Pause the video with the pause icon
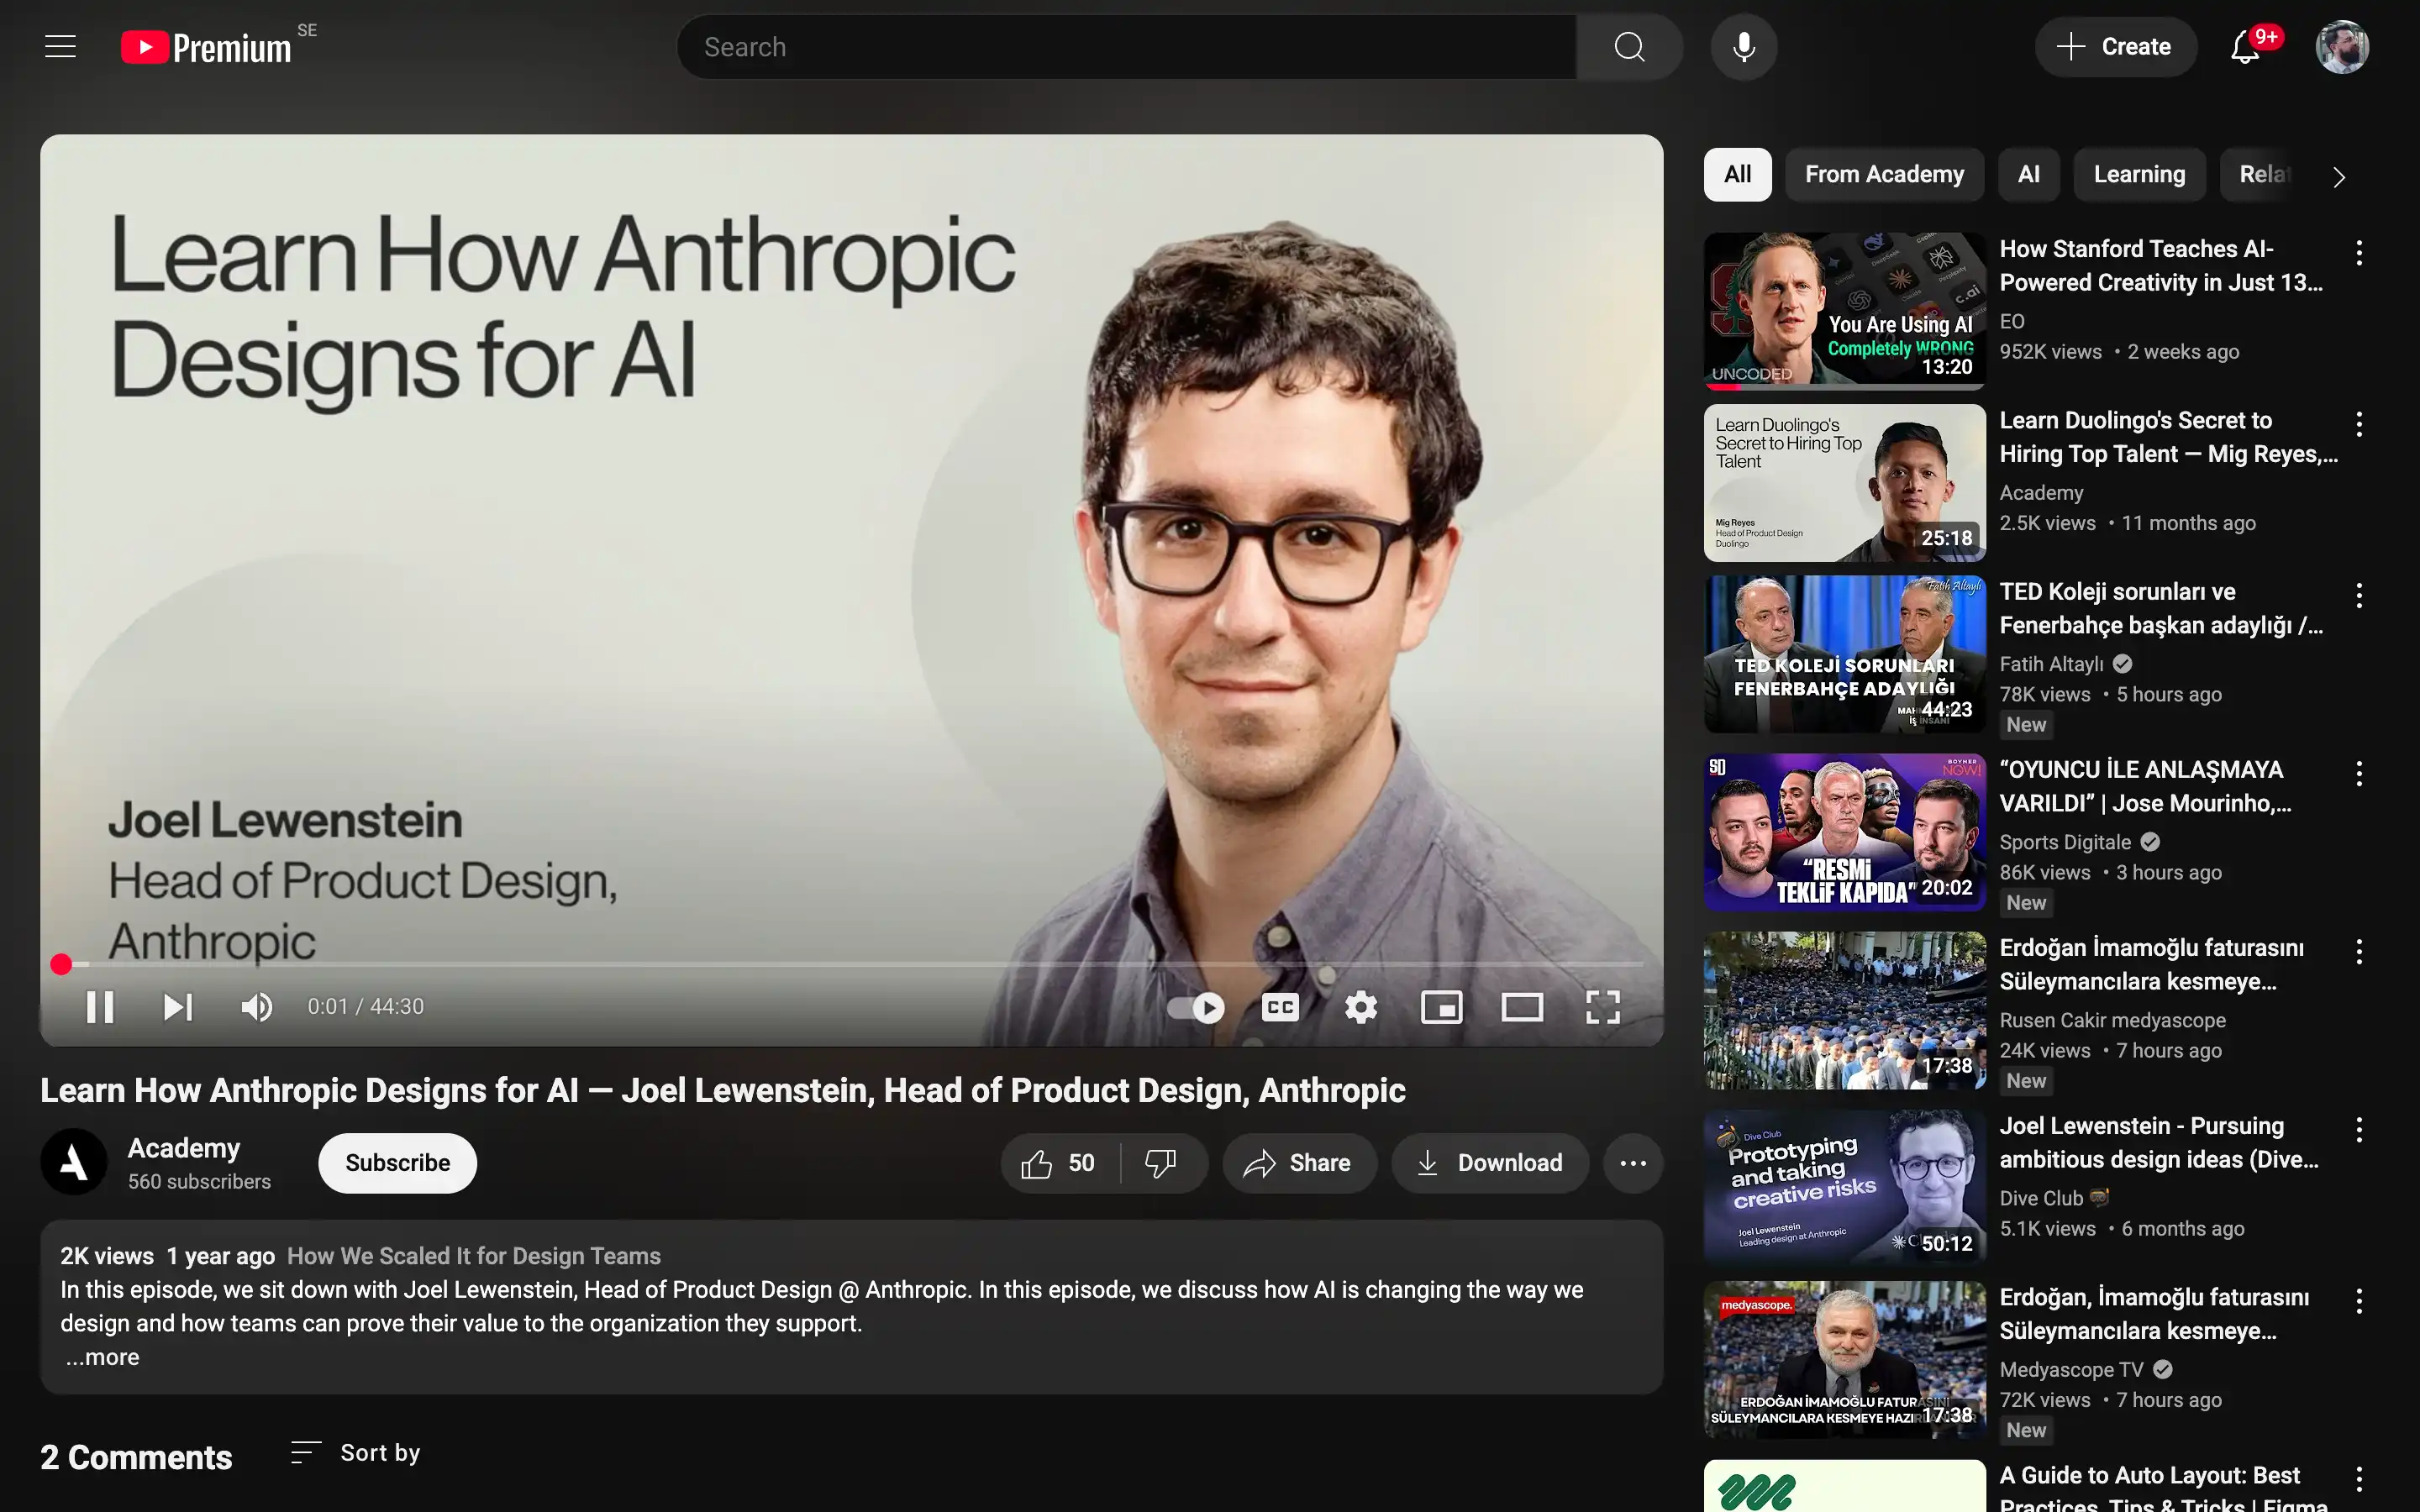 [100, 1007]
